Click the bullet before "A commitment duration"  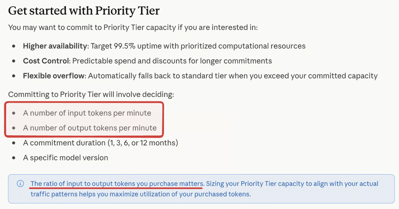[14, 143]
